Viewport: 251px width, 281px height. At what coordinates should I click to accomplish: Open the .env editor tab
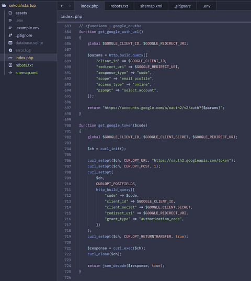point(207,6)
